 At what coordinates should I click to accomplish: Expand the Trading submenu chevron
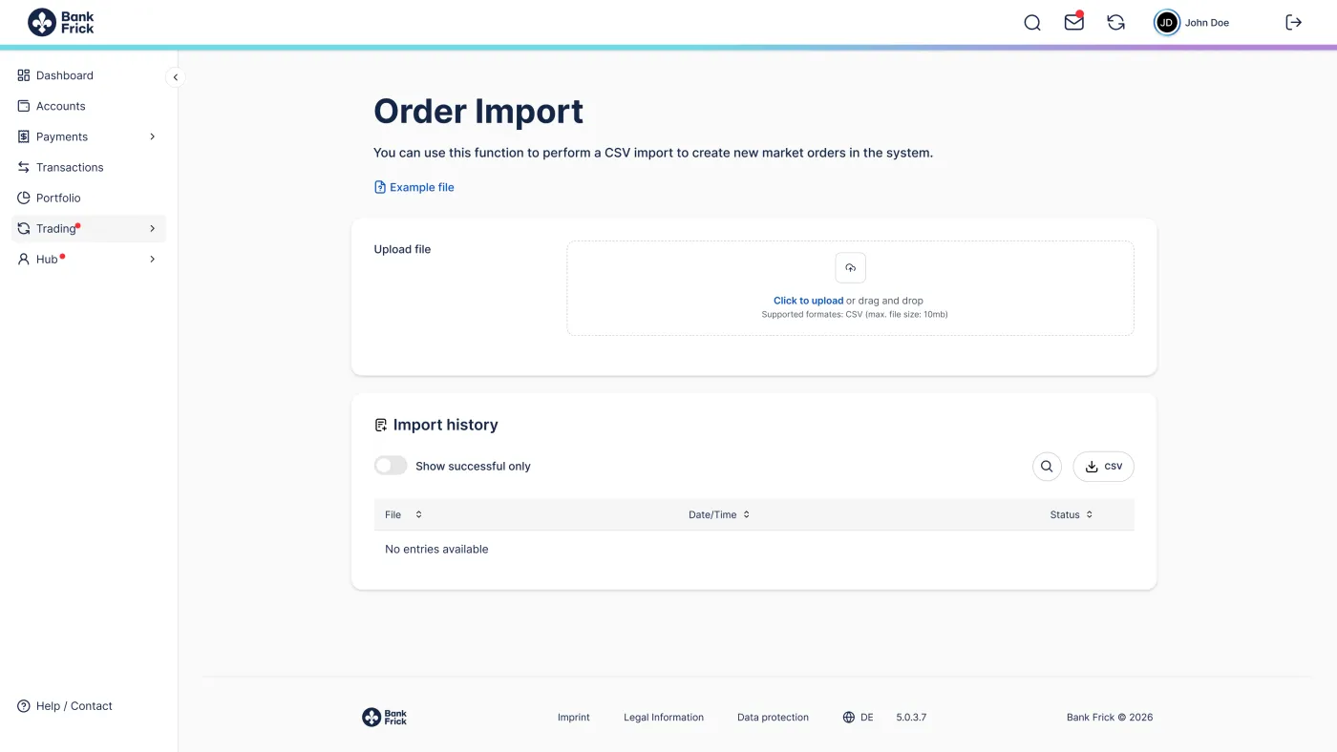152,228
